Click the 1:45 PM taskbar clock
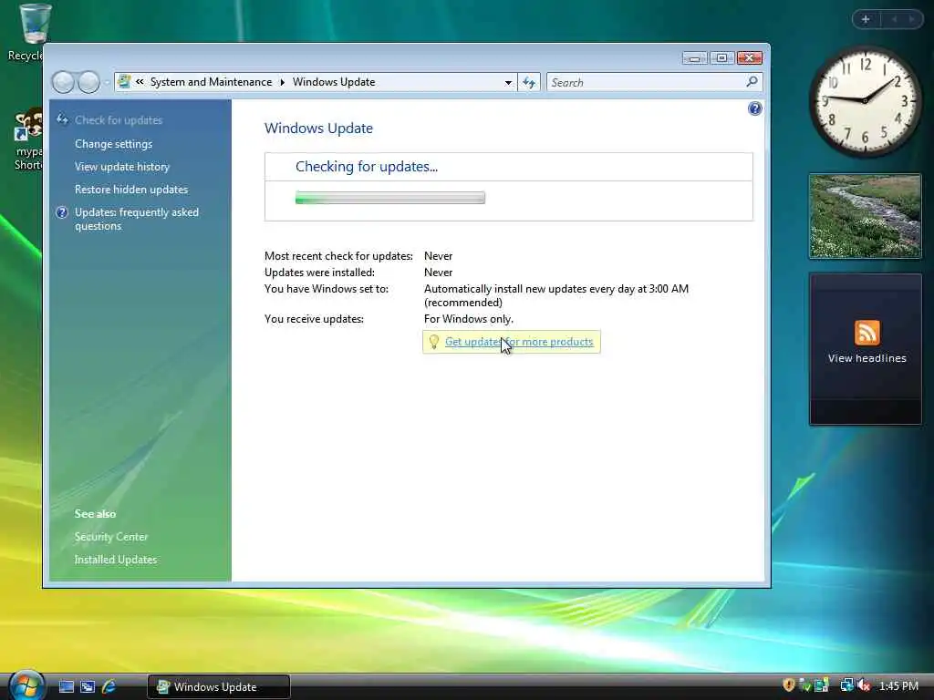The image size is (934, 700). tap(898, 686)
